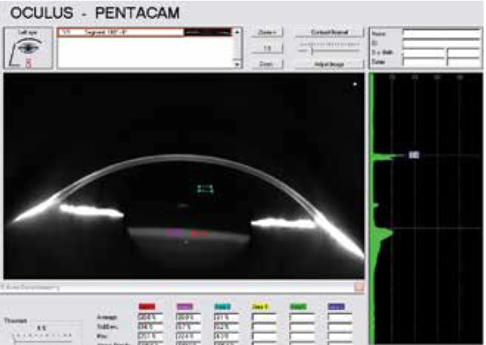The image size is (486, 345).
Task: Click the left eye indicator icon
Action: pyautogui.click(x=28, y=48)
